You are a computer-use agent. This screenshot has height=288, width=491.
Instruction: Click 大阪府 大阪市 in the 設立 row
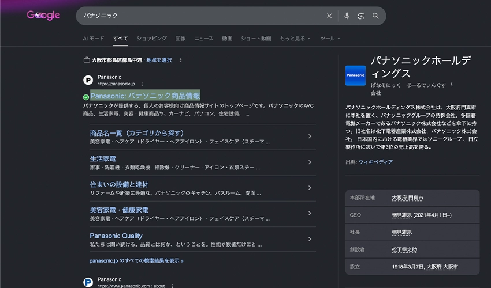pos(442,267)
